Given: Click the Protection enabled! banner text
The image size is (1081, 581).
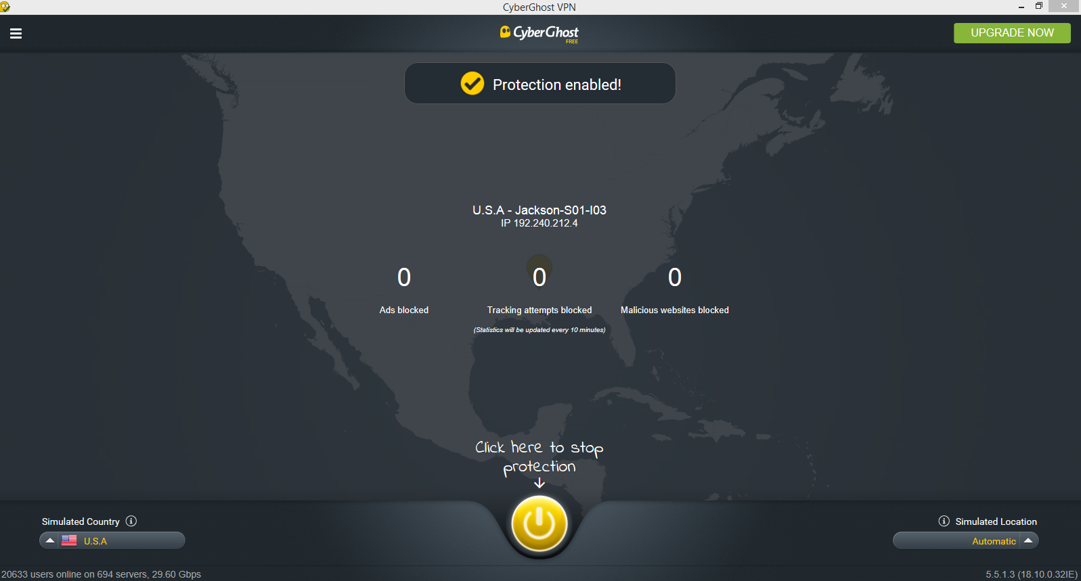Looking at the screenshot, I should click(556, 85).
